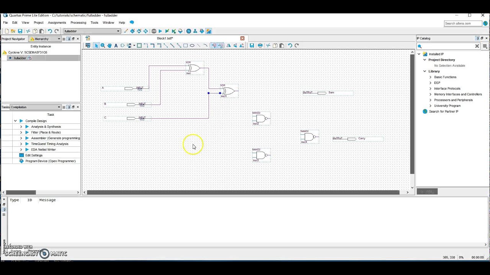
Task: Select the Text tool (A)
Action: tap(116, 45)
